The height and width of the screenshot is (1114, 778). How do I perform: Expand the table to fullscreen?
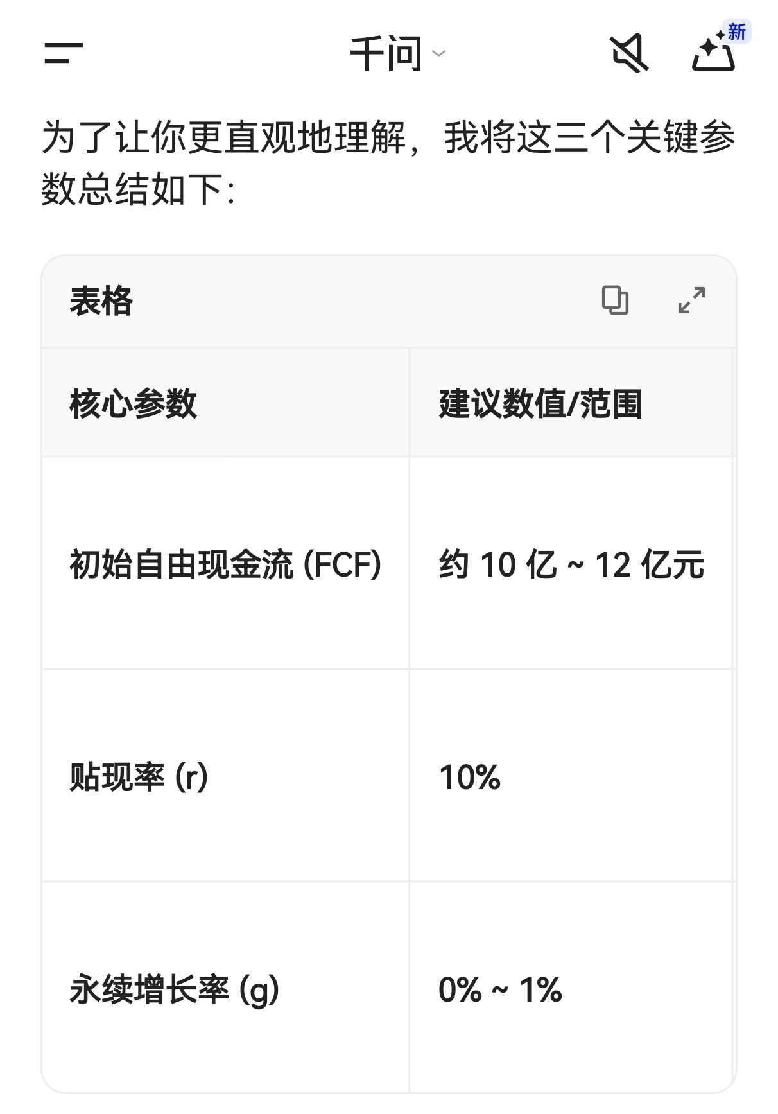coord(691,300)
